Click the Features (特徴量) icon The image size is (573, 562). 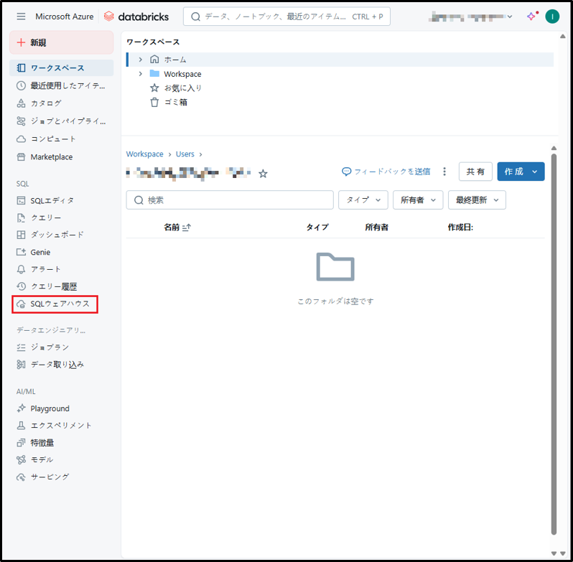(22, 443)
